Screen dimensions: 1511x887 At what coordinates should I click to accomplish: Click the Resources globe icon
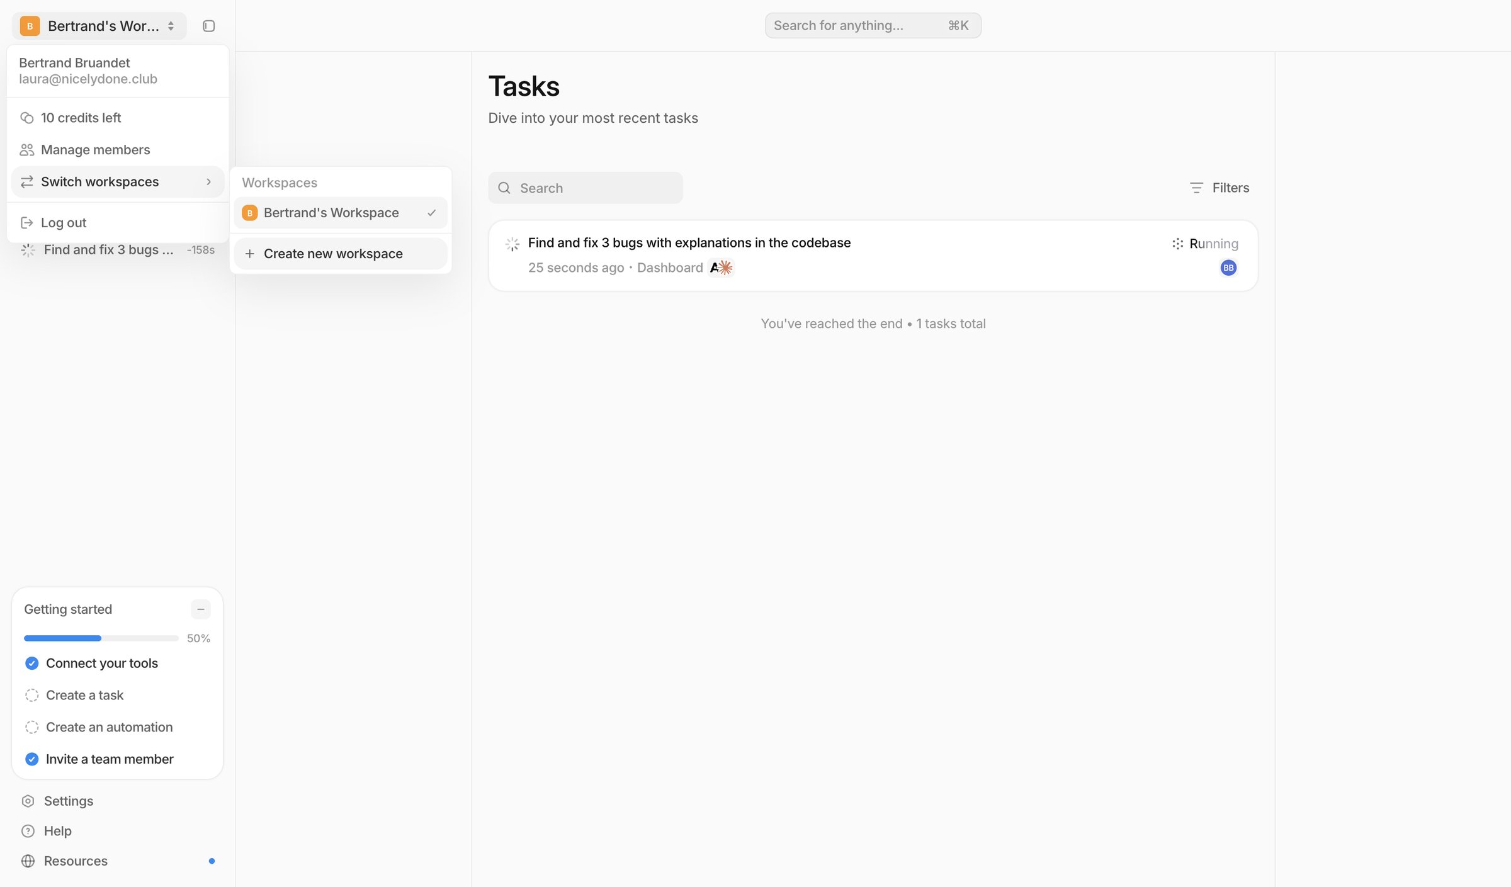tap(28, 861)
